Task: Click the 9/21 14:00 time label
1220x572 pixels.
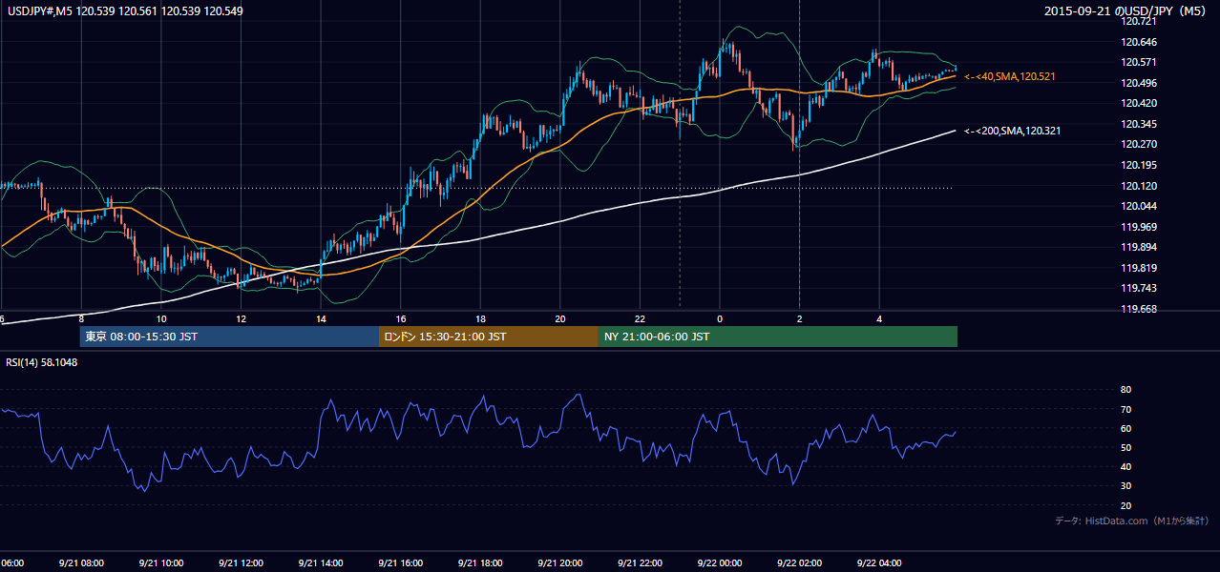Action: point(321,563)
